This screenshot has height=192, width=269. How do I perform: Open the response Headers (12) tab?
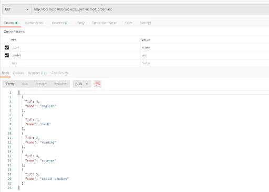(x=37, y=73)
